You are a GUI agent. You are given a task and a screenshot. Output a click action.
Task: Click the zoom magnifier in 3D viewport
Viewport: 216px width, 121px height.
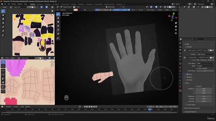[x=176, y=23]
